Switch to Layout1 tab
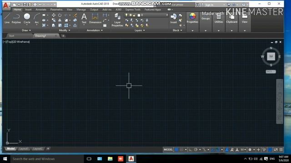291x163 pixels. 24,149
